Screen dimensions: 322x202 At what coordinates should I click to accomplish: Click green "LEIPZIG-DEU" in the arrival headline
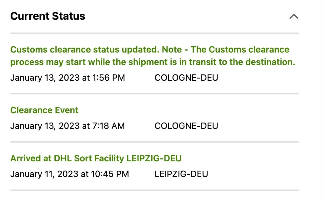coord(154,158)
